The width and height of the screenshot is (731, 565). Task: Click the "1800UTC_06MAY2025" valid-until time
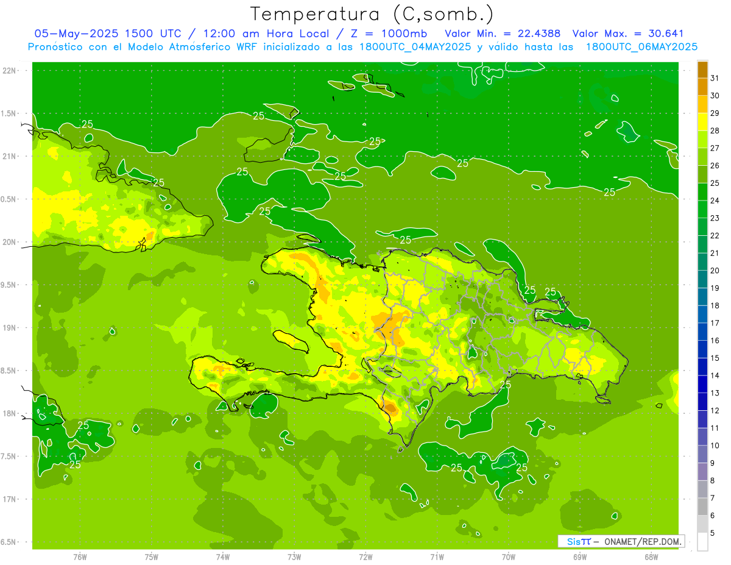click(x=641, y=47)
